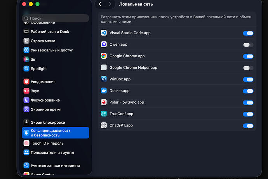Click the Фокусирование moon icon

tap(26, 100)
